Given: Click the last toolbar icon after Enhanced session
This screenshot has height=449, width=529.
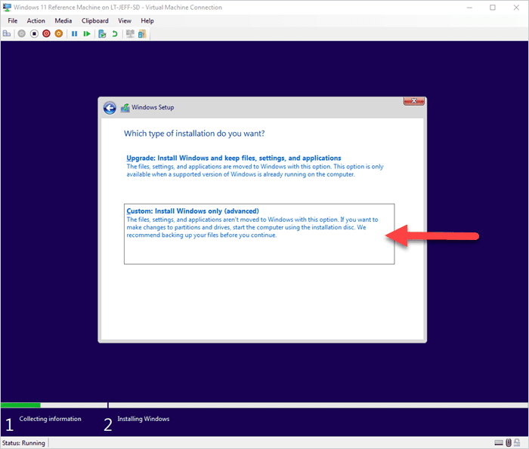Looking at the screenshot, I should click(x=142, y=34).
